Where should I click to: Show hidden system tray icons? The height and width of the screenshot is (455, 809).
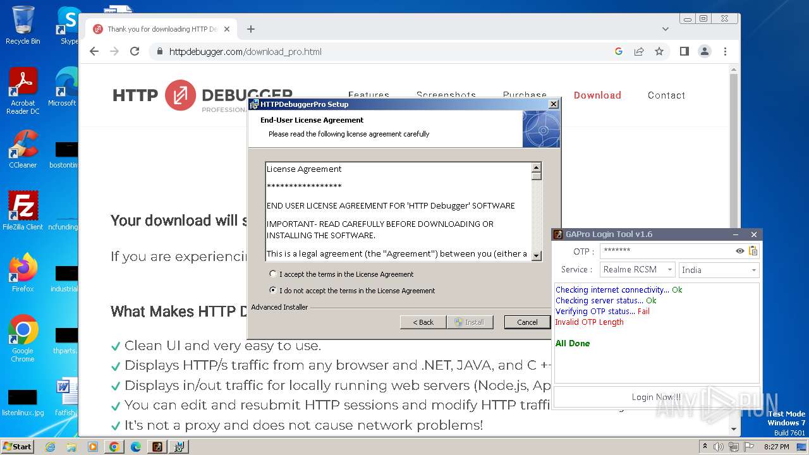[x=705, y=447]
